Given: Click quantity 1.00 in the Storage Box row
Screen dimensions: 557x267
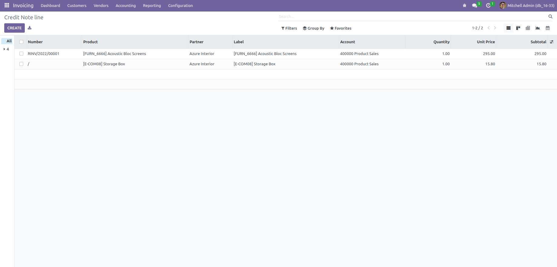Looking at the screenshot, I should pyautogui.click(x=446, y=64).
